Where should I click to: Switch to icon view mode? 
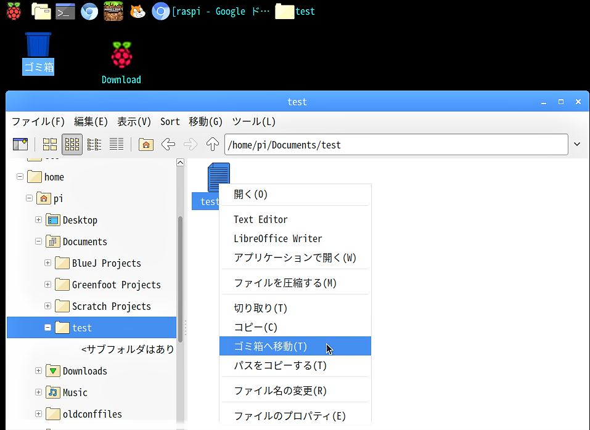[50, 144]
